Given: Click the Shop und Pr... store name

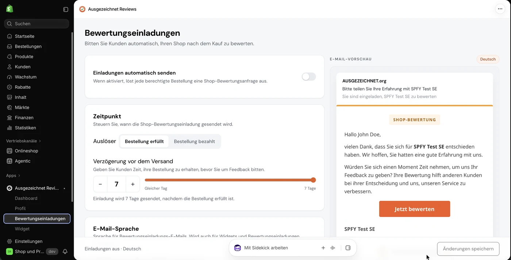Looking at the screenshot, I should click(30, 252).
